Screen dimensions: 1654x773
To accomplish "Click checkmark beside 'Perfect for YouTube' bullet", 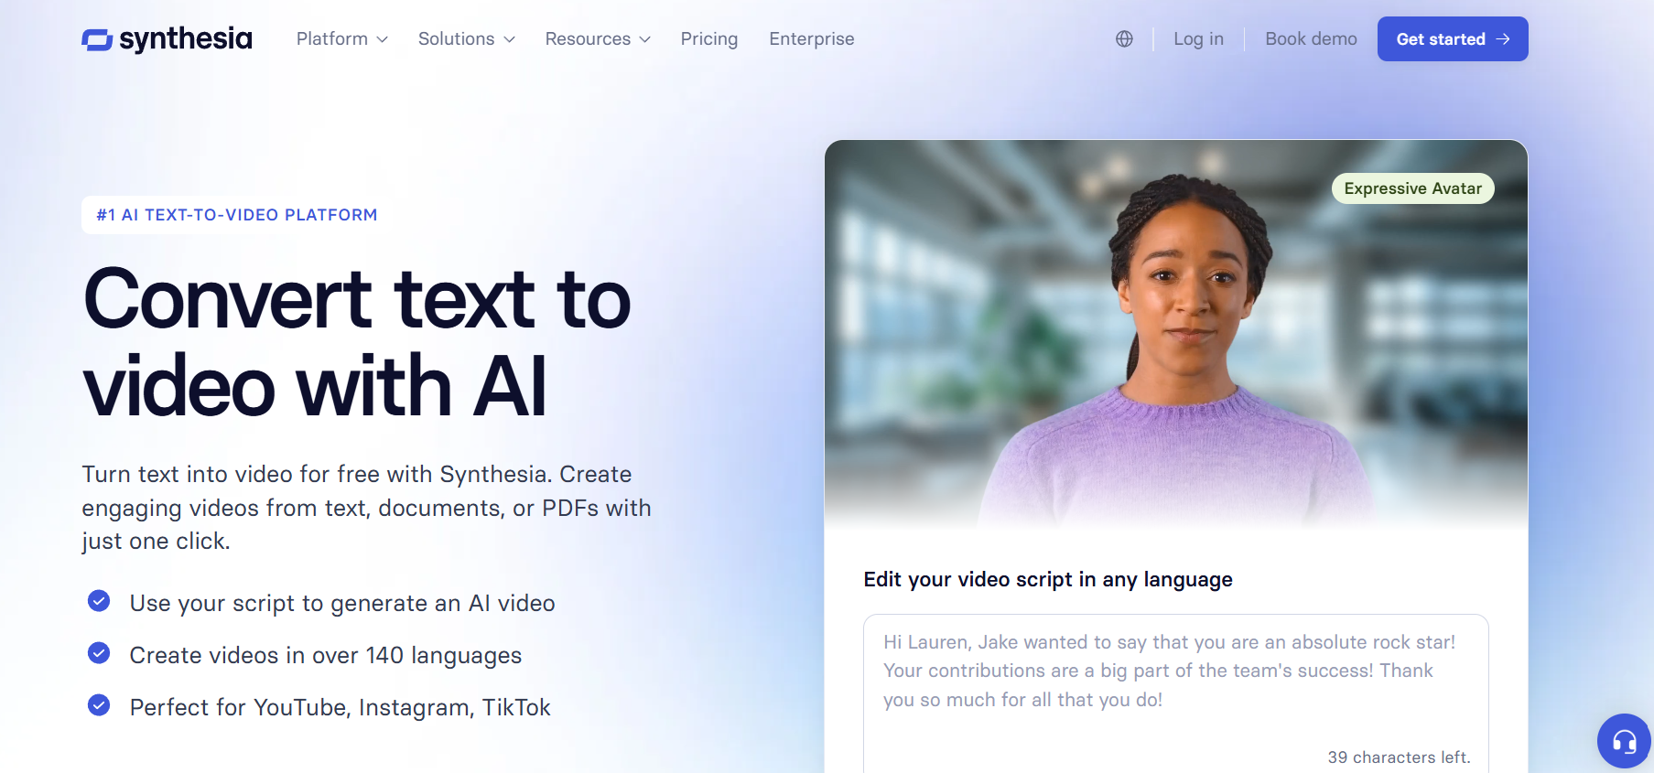I will click(99, 705).
